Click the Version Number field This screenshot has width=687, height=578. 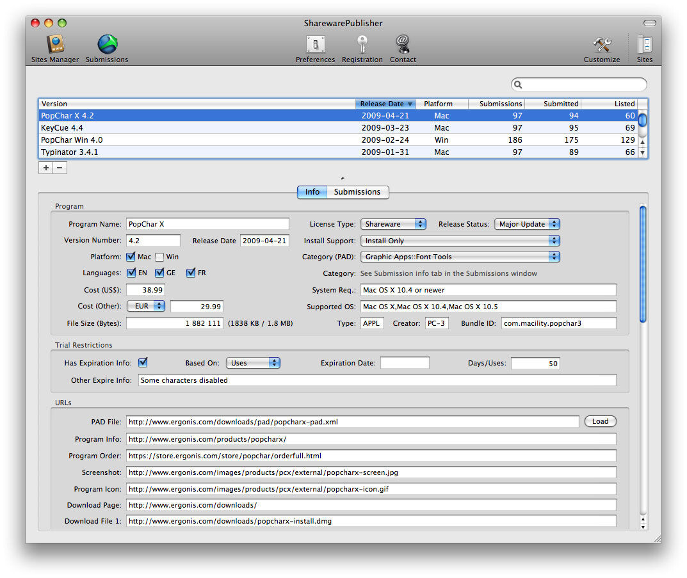click(154, 241)
